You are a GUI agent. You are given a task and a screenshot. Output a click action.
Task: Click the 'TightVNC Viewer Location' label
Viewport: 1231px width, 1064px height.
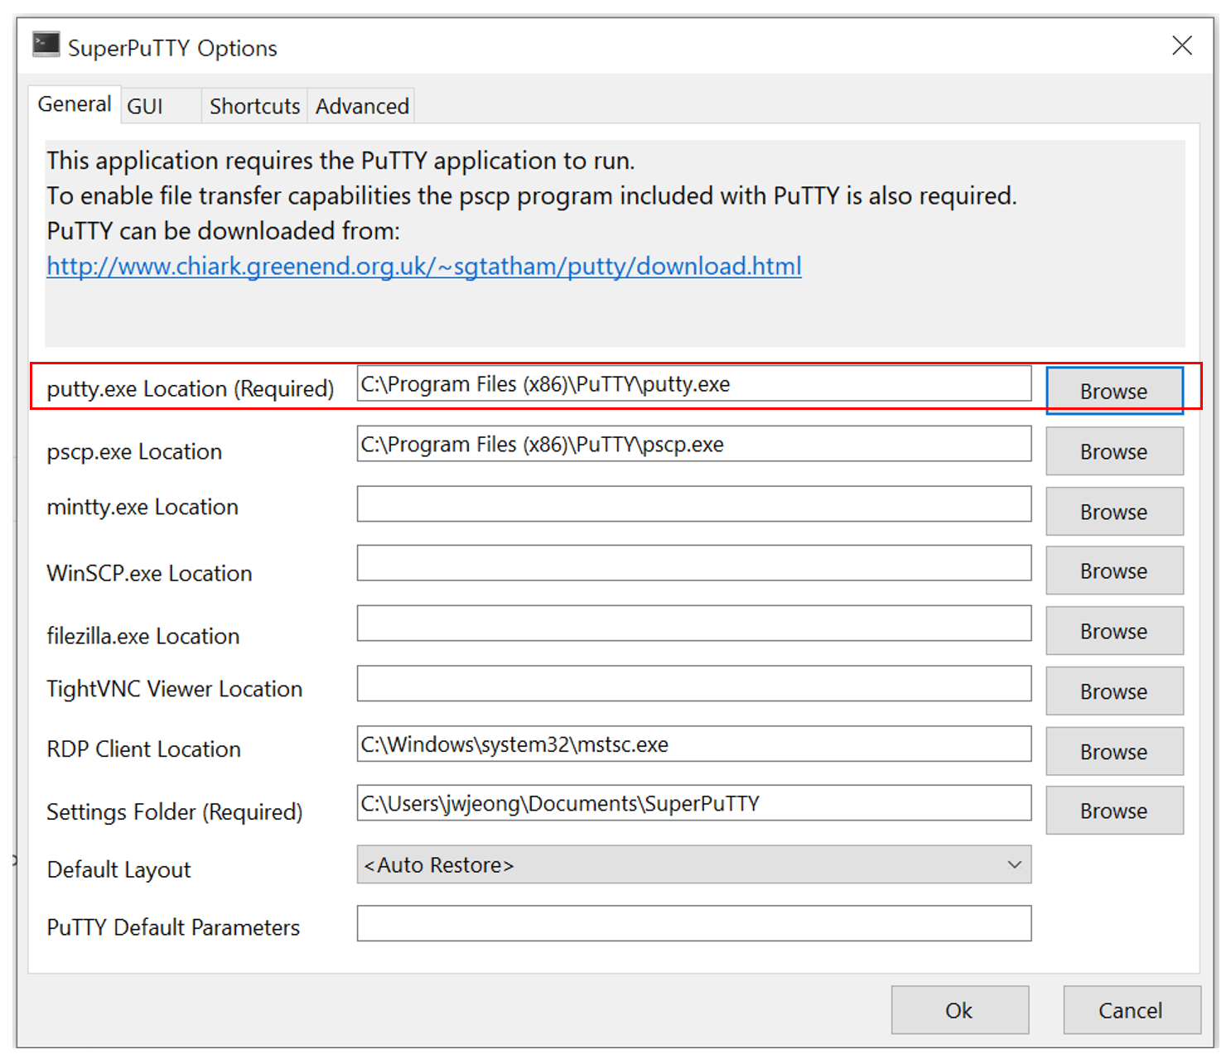[175, 689]
